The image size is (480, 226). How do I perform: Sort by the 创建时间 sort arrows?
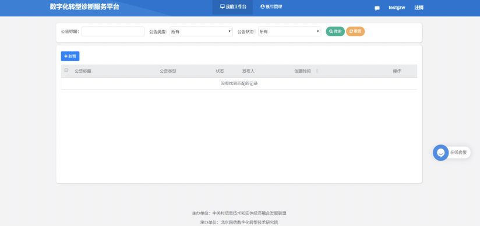(x=317, y=71)
